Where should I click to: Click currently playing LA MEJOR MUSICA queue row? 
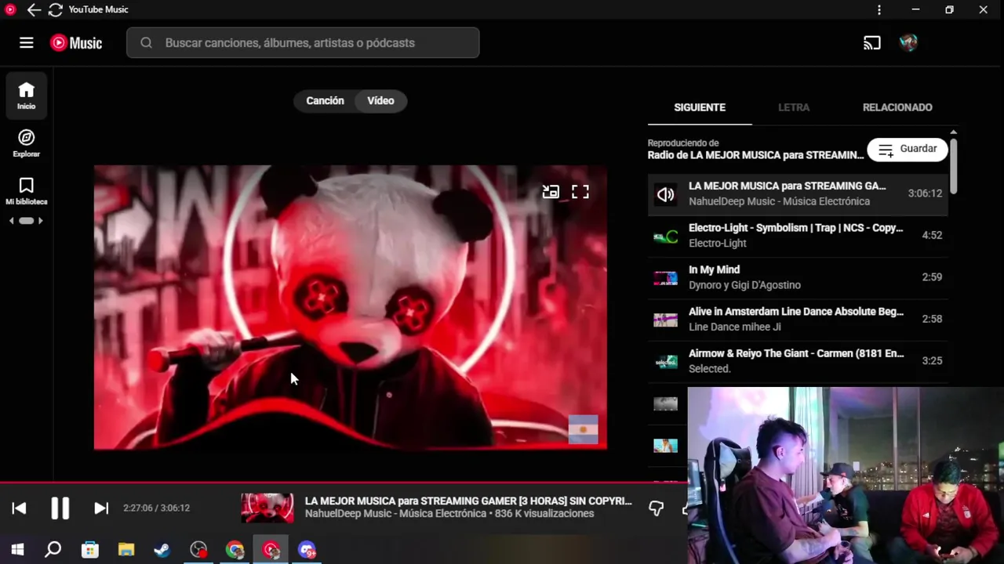pyautogui.click(x=798, y=193)
